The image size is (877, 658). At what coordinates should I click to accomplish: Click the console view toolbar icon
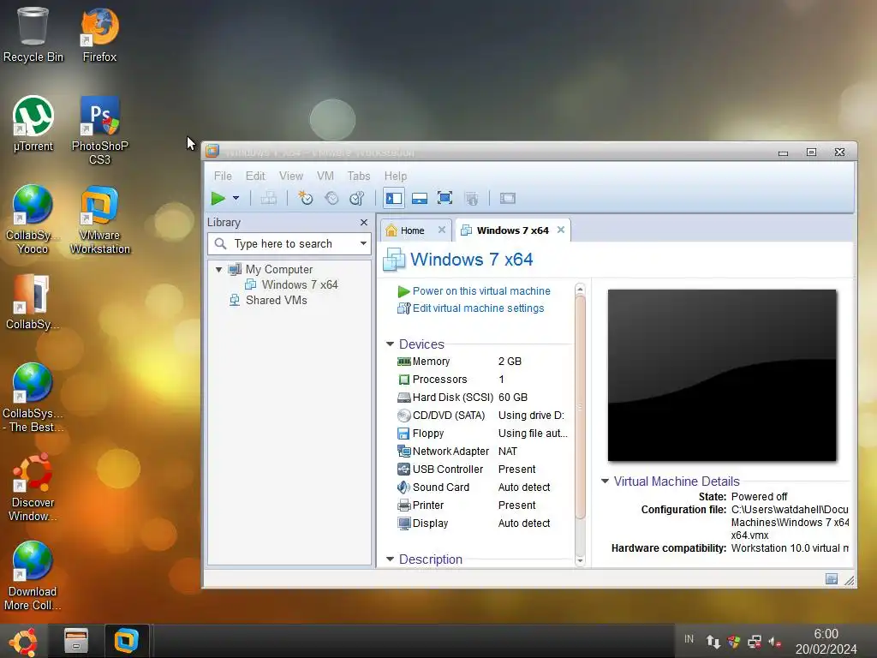click(x=508, y=198)
